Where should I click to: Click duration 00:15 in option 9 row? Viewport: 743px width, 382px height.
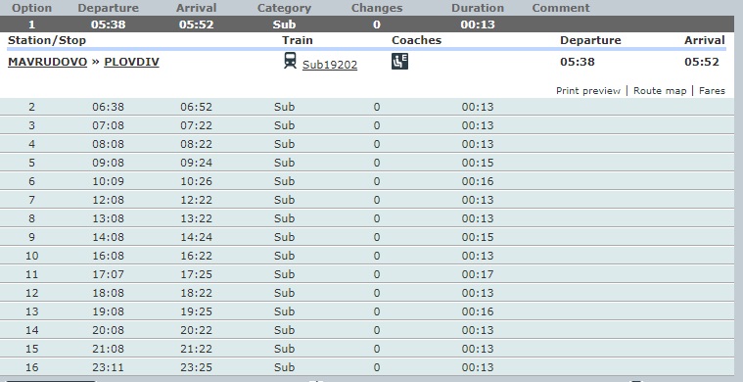[x=478, y=237]
